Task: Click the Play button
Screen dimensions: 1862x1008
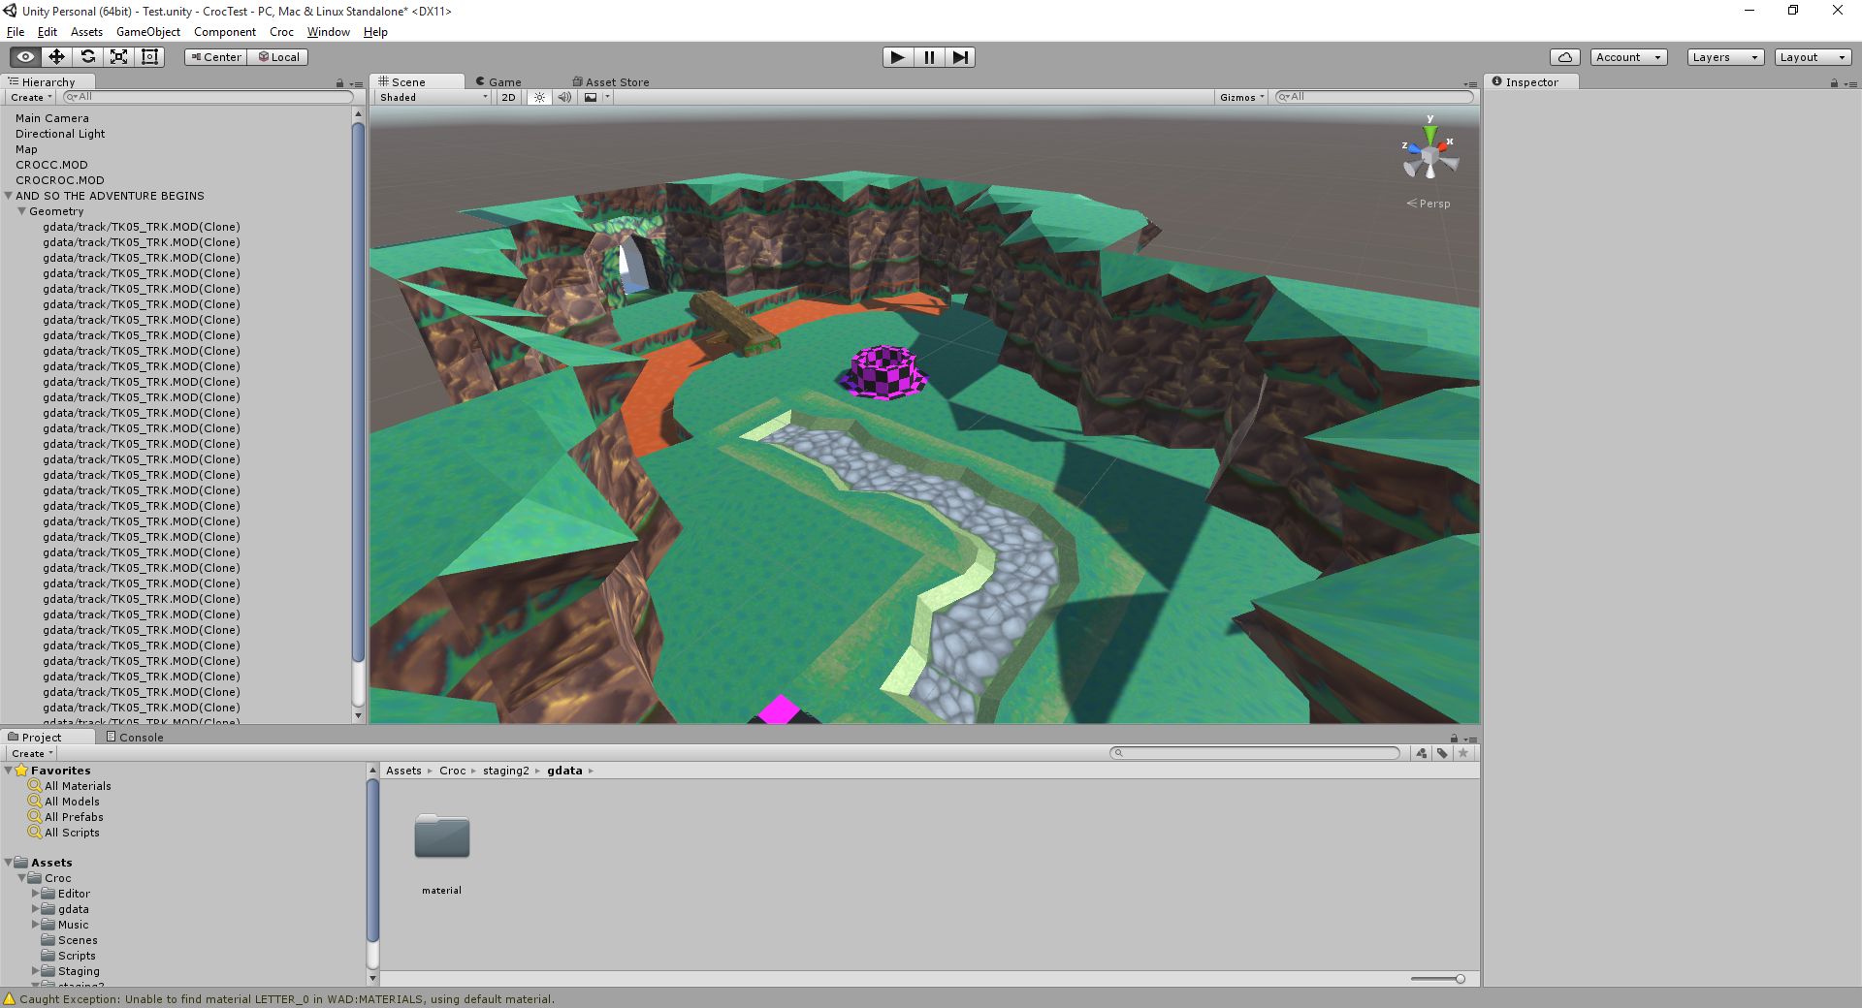Action: [x=898, y=57]
